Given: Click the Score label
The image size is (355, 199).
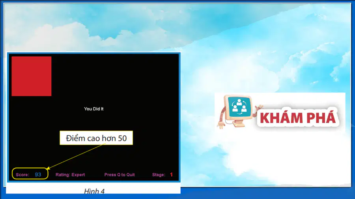Looking at the screenshot, I should click(22, 175).
